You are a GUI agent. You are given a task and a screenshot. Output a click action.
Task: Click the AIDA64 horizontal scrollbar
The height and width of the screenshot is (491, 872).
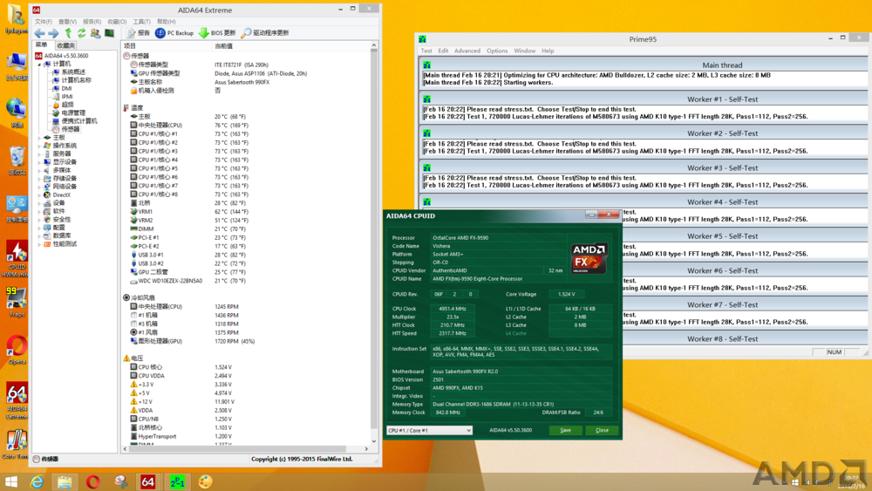pos(246,449)
